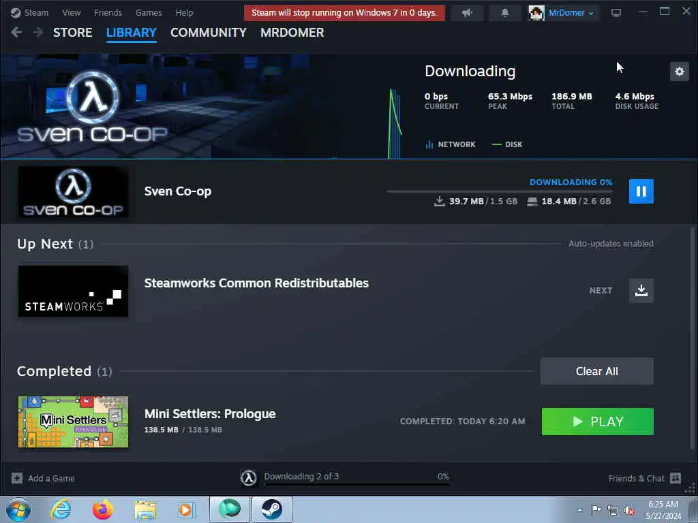Click the Steamworks thumbnail image

pos(73,291)
